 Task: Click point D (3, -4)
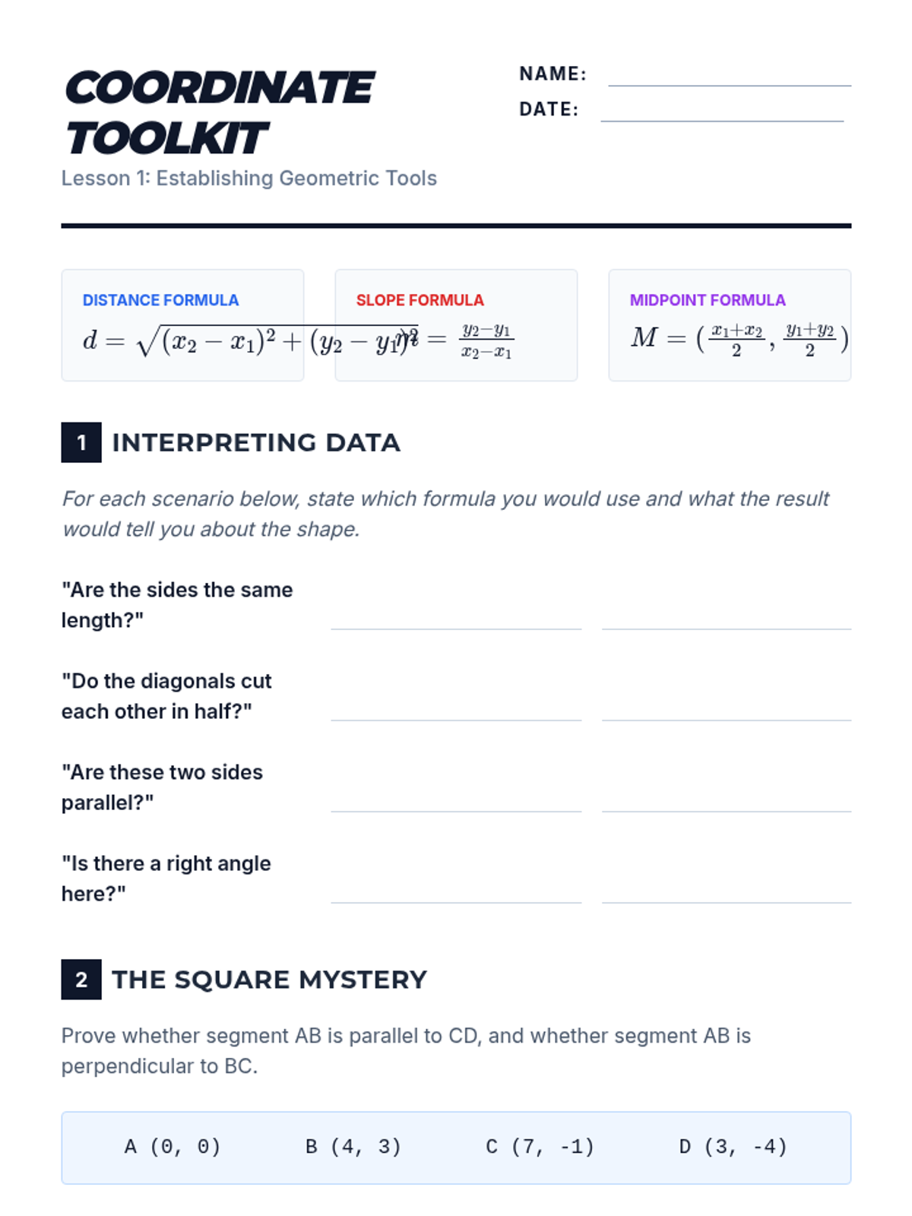(733, 1147)
